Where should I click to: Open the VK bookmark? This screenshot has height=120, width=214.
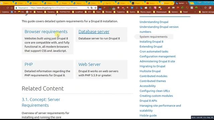pyautogui.click(x=13, y=12)
